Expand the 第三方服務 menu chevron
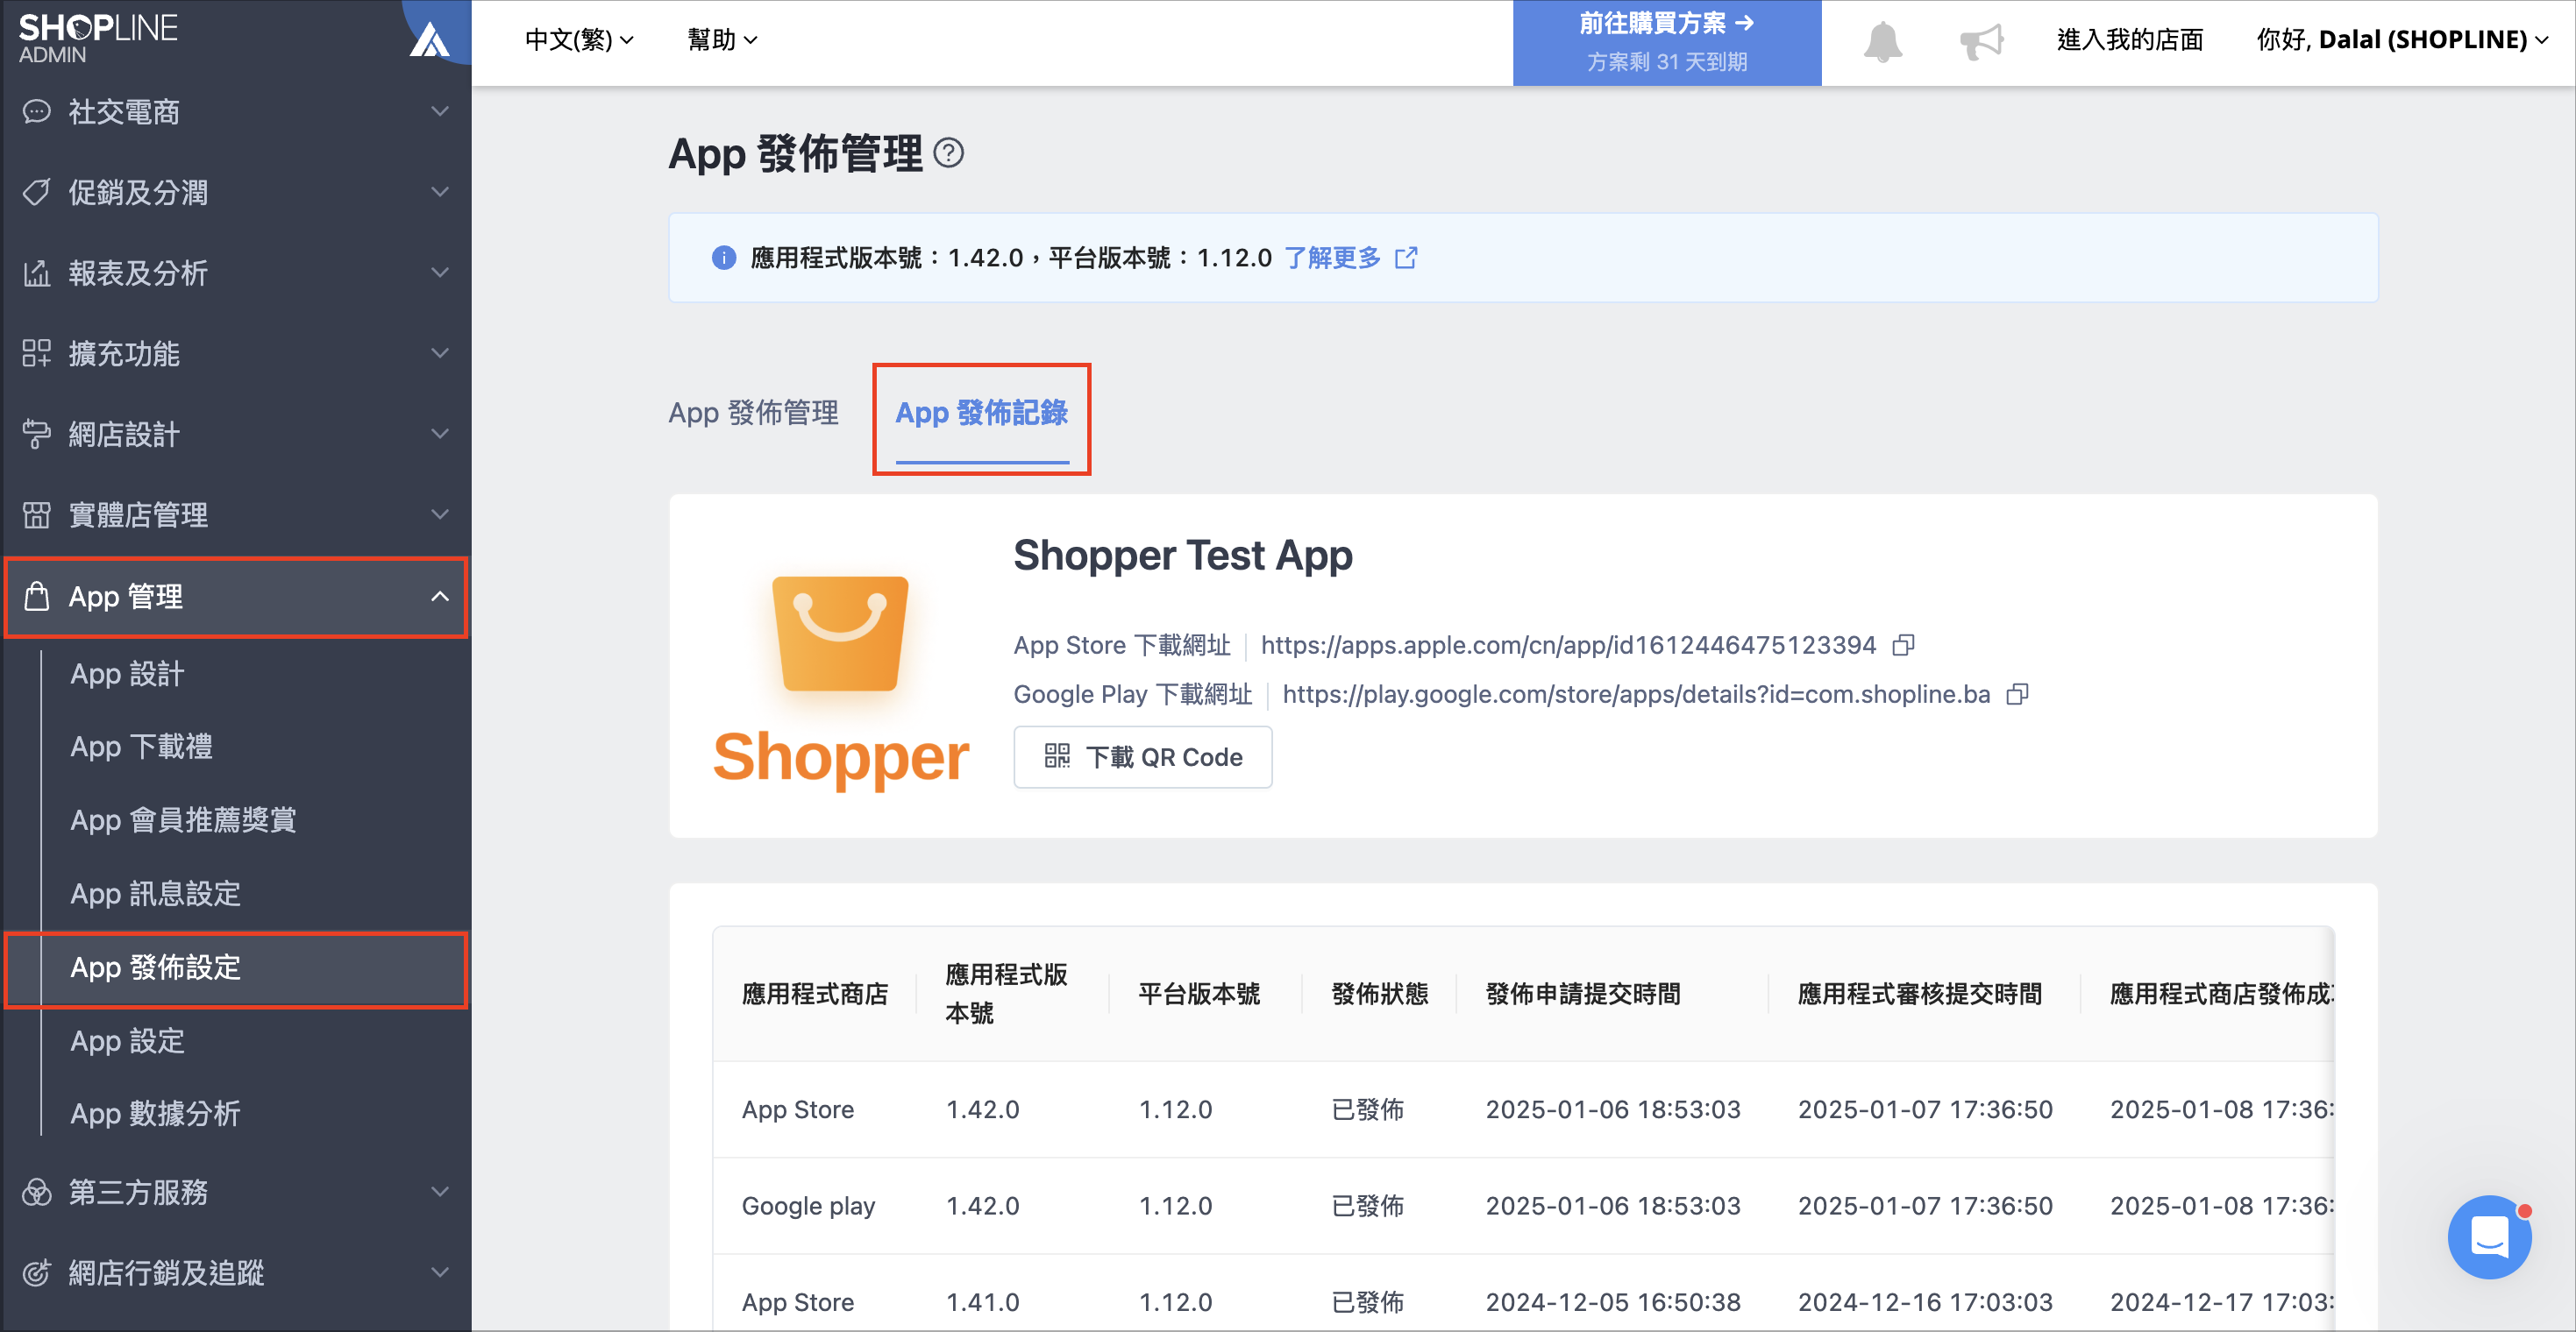This screenshot has height=1332, width=2576. click(440, 1192)
